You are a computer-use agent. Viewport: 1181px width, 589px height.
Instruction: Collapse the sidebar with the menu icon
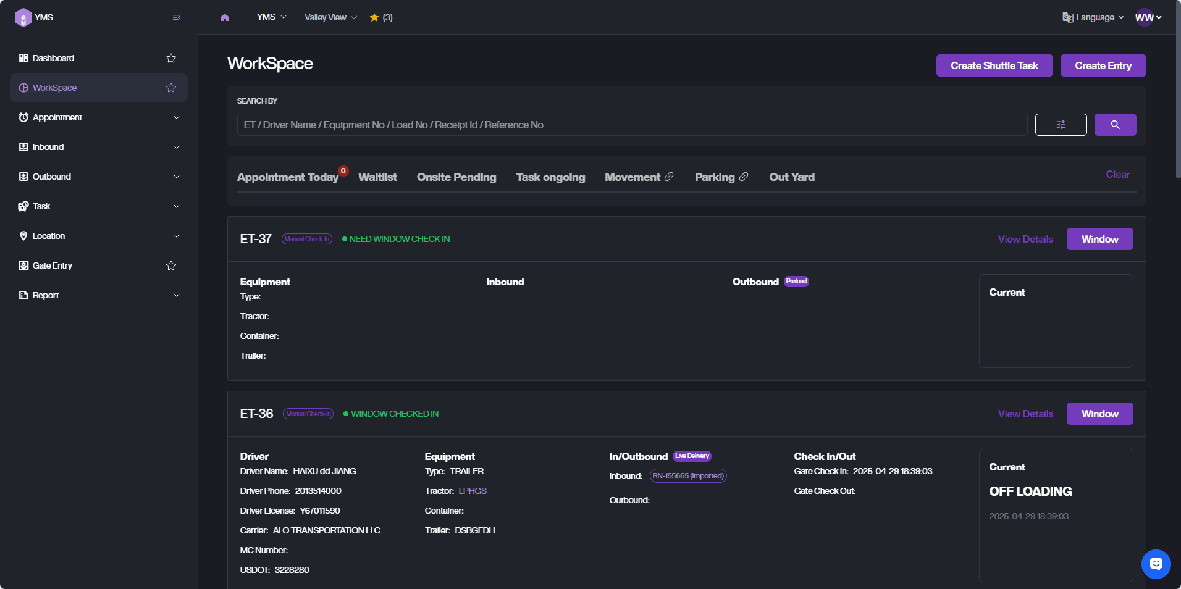177,17
